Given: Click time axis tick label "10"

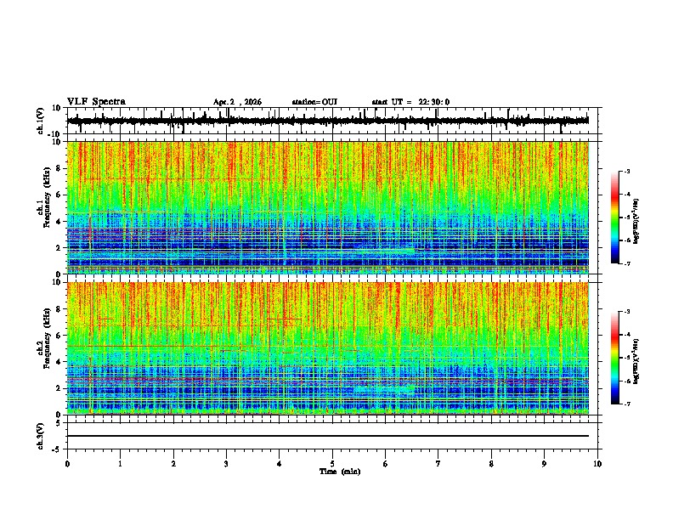Looking at the screenshot, I should 597,464.
